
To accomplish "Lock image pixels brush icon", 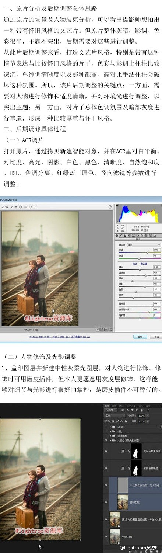I will point(117,421).
